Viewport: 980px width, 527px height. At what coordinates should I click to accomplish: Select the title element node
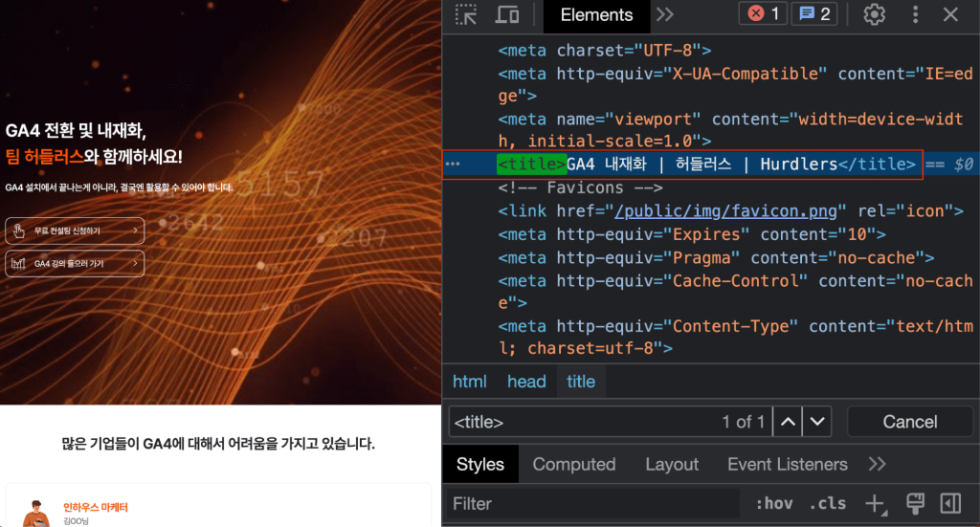(706, 165)
